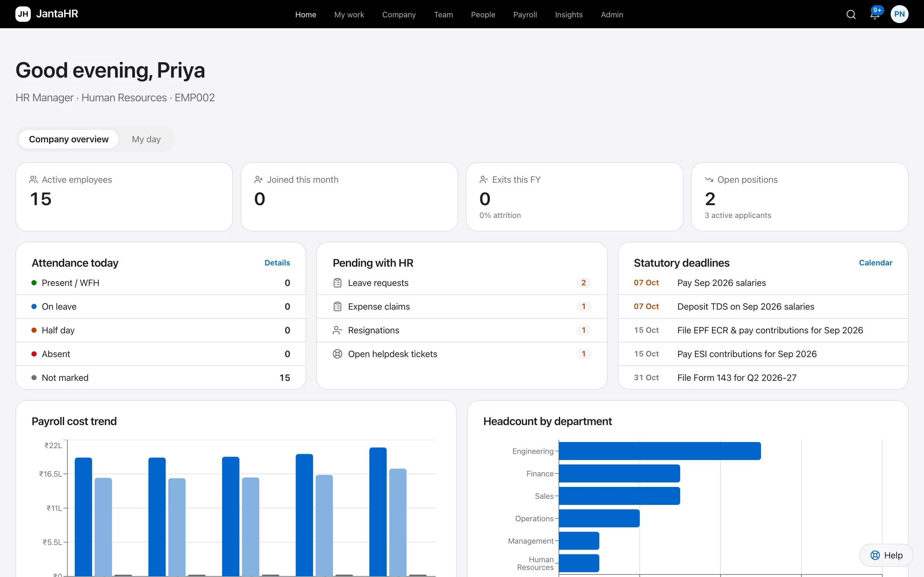Click the search magnifier icon
The height and width of the screenshot is (577, 924).
851,14
